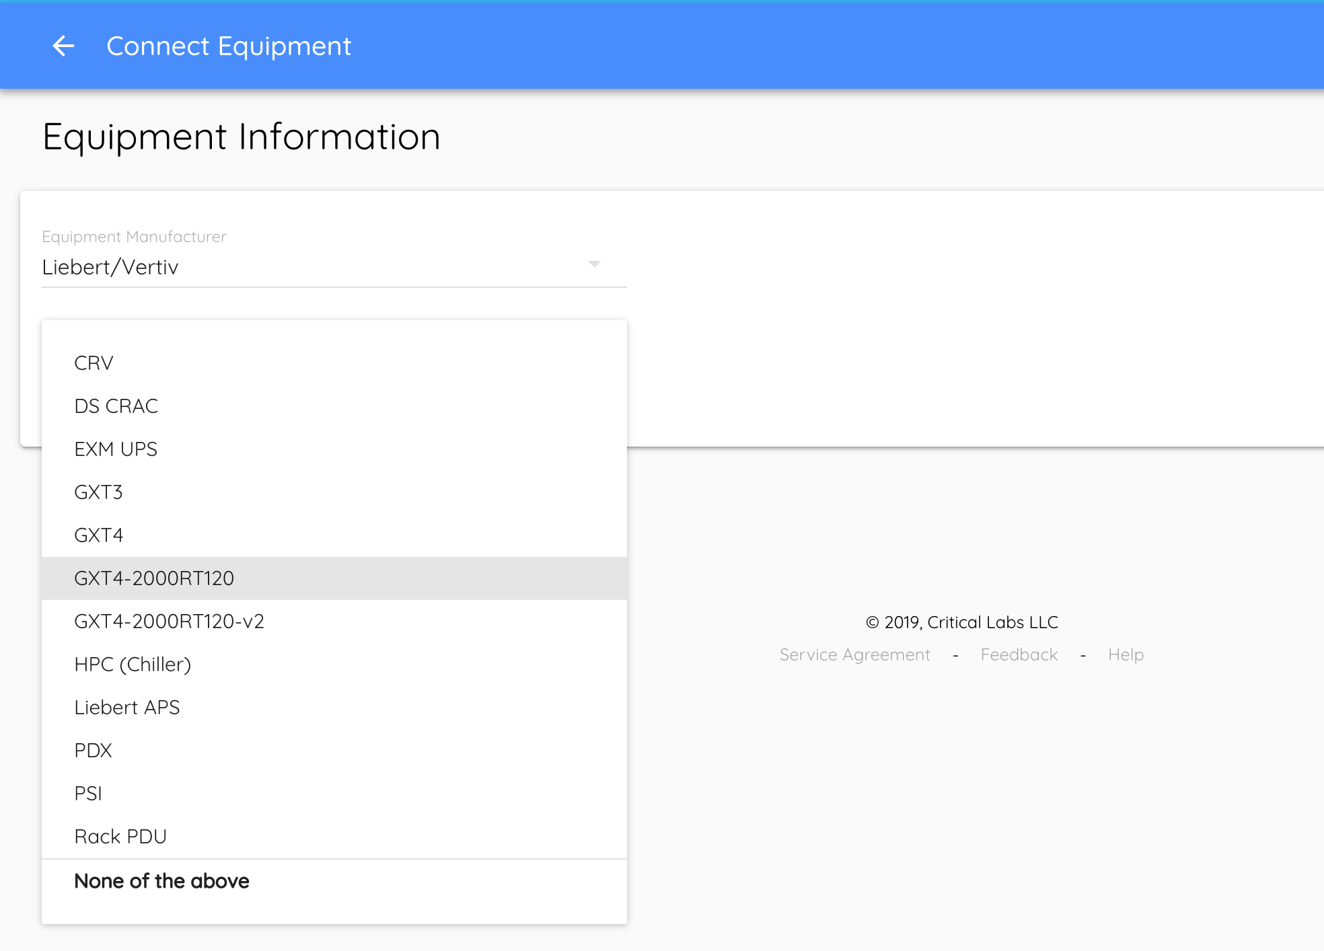Choose Rack PDU model
1324x951 pixels.
[x=120, y=837]
